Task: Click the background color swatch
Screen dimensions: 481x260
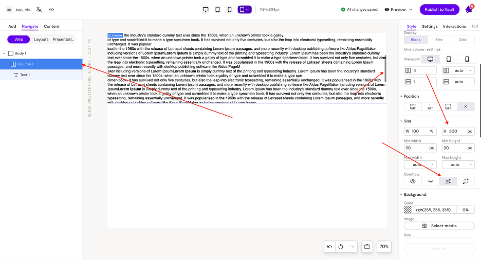Action: point(408,210)
